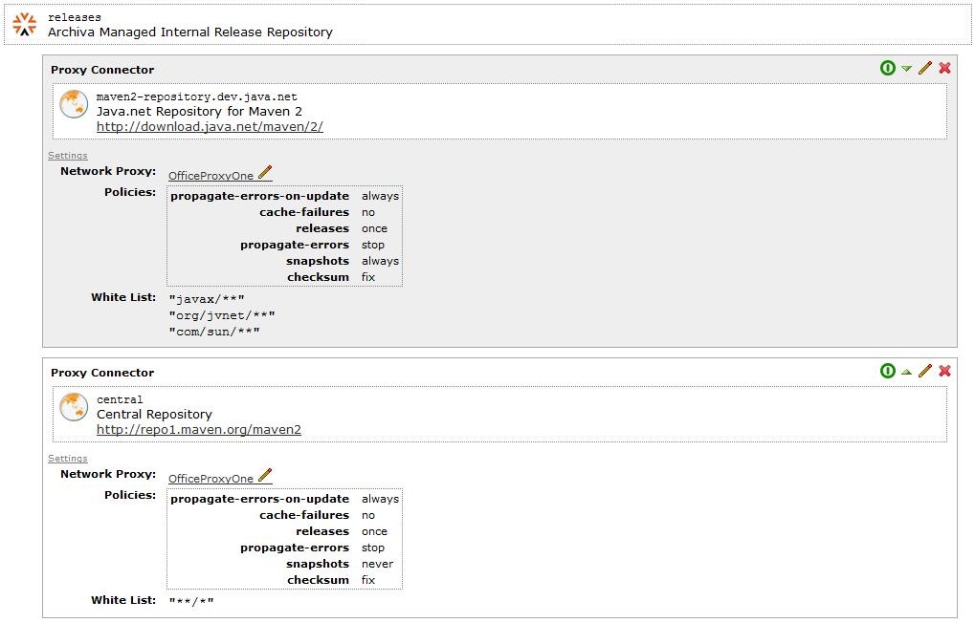Edit the Java.net proxy connector with pencil icon
The height and width of the screenshot is (623, 975).
pyautogui.click(x=925, y=68)
